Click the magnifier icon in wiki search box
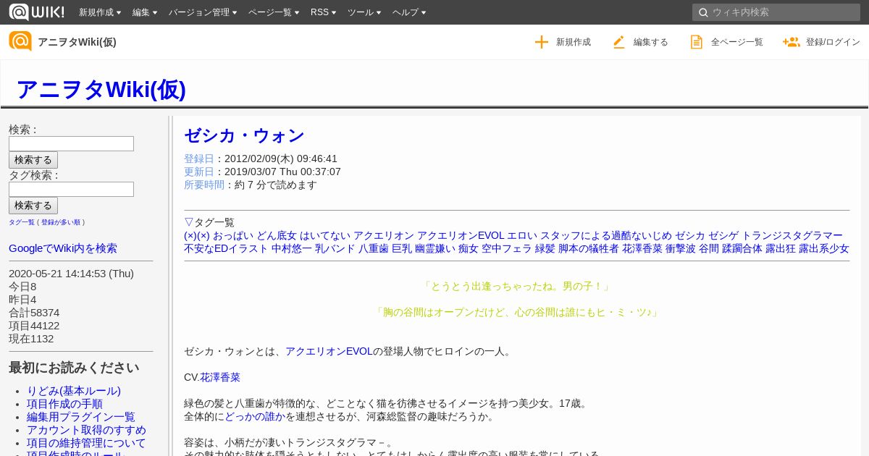This screenshot has height=456, width=869. [702, 12]
